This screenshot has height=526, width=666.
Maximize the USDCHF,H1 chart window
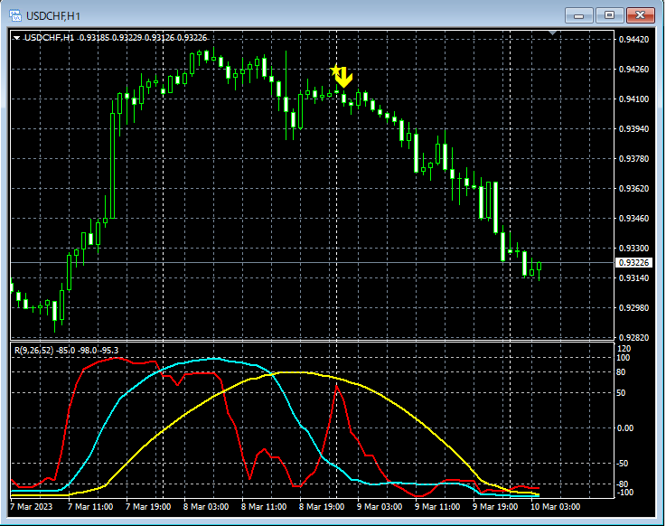(x=610, y=15)
